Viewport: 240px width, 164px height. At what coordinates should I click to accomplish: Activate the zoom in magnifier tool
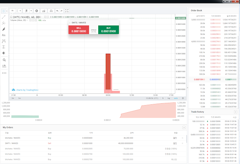(x=4, y=60)
